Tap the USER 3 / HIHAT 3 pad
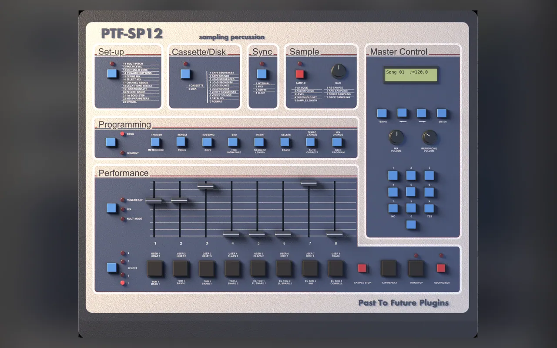 click(207, 269)
